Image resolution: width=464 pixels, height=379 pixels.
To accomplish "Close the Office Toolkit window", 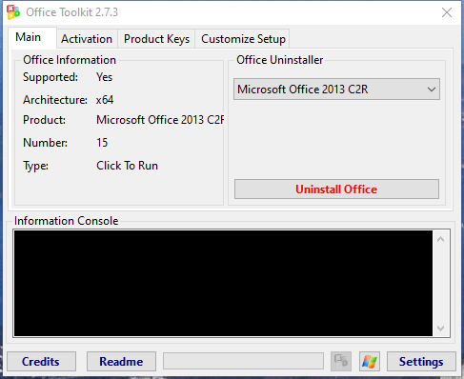I will [447, 12].
